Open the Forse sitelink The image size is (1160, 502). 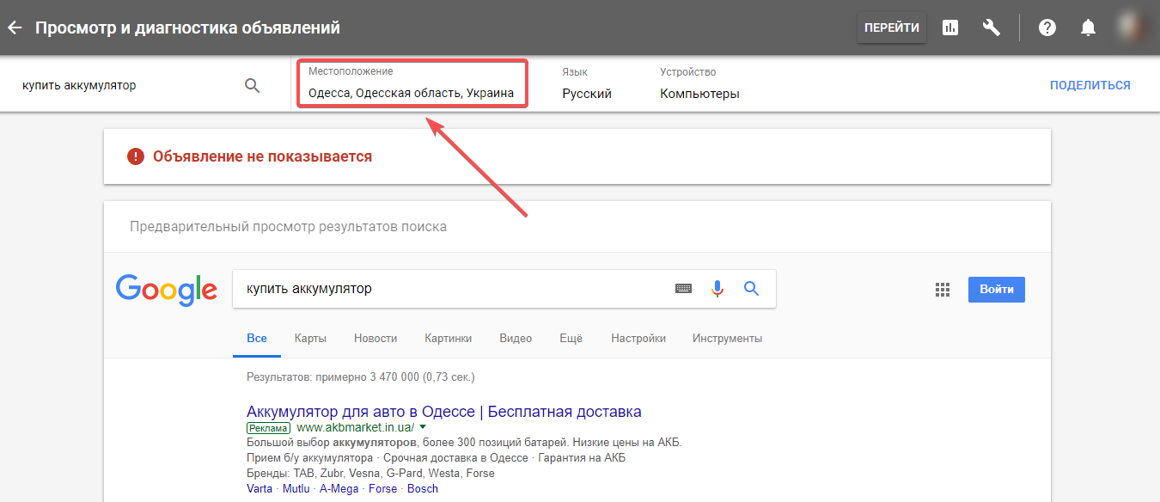coord(383,488)
